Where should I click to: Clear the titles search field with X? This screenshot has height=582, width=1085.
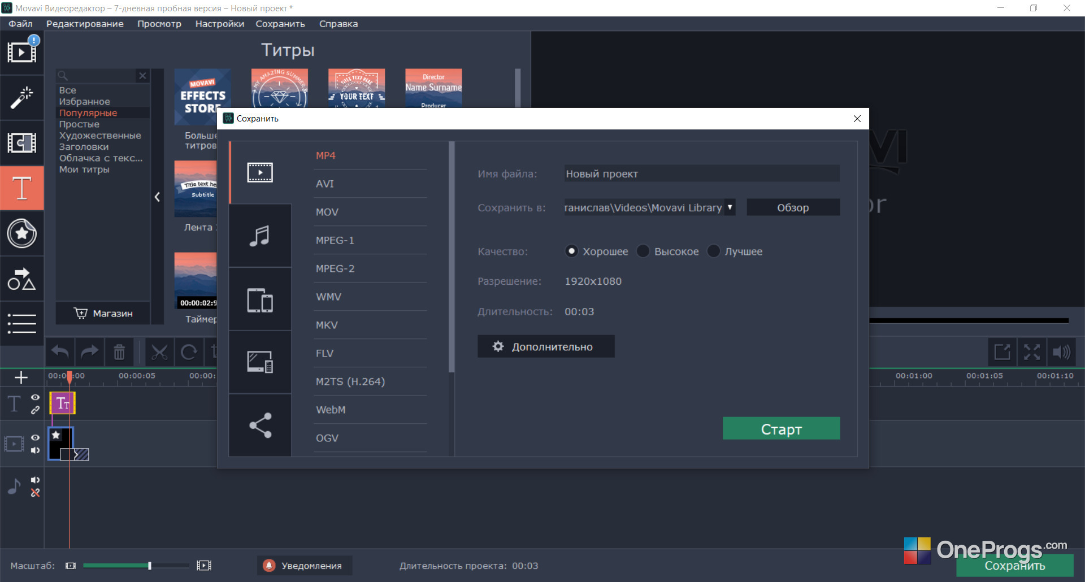tap(142, 76)
